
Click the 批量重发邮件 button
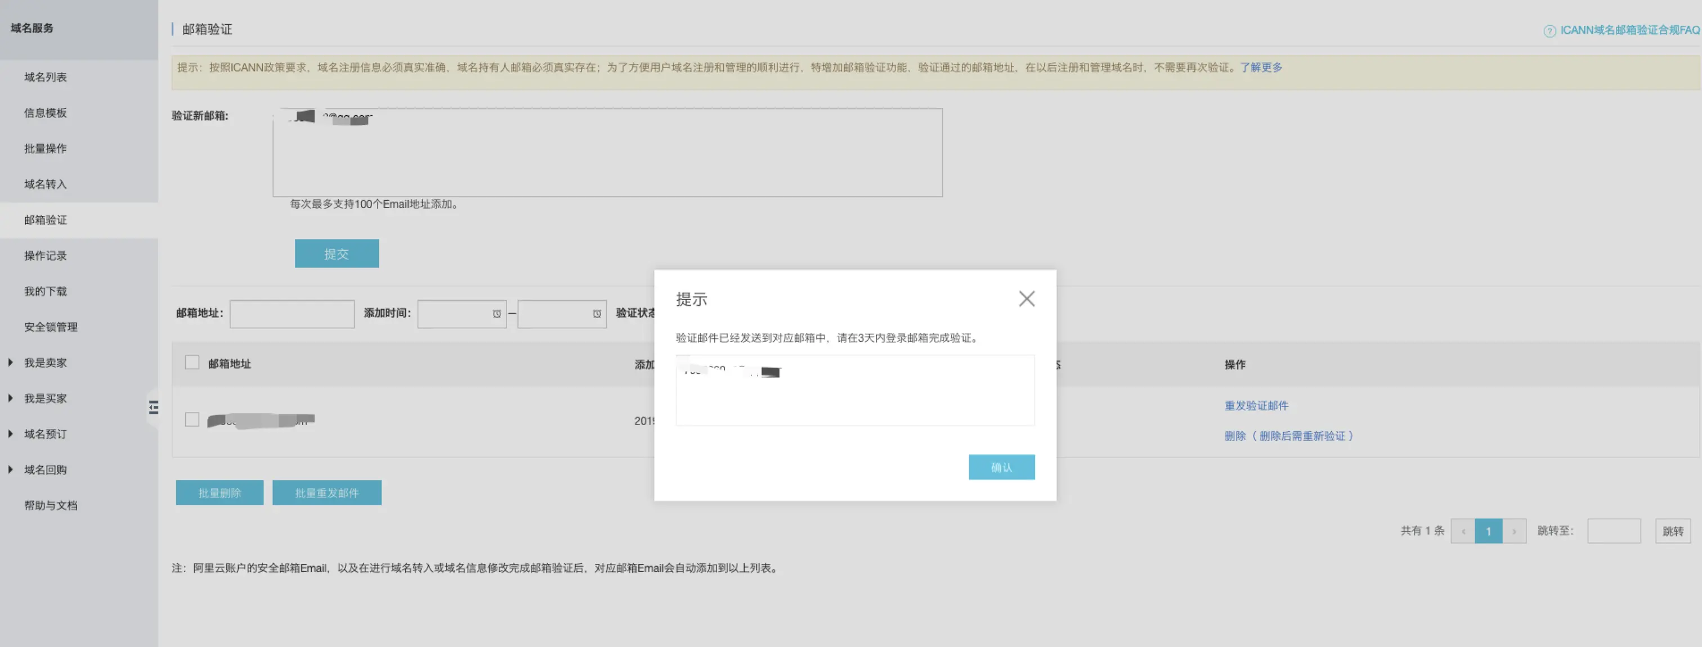pyautogui.click(x=326, y=492)
